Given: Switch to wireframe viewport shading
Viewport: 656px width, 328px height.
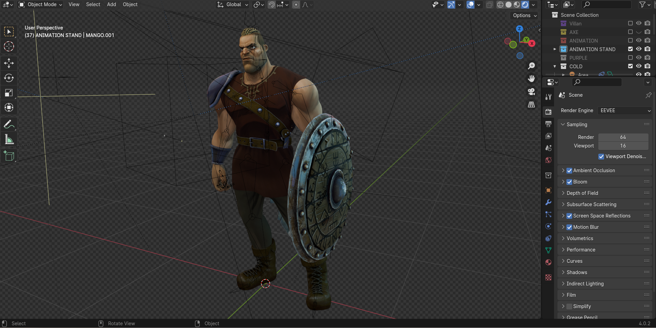Looking at the screenshot, I should point(500,4).
